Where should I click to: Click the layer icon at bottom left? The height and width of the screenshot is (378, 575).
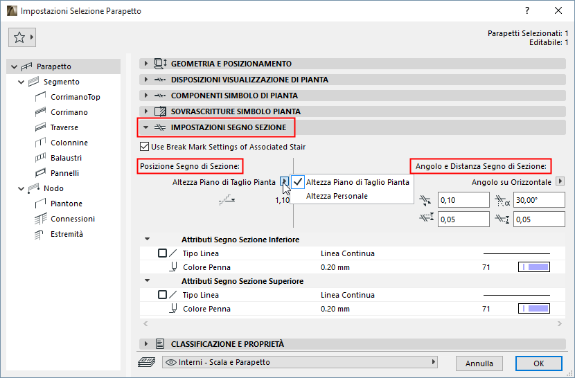tap(147, 362)
